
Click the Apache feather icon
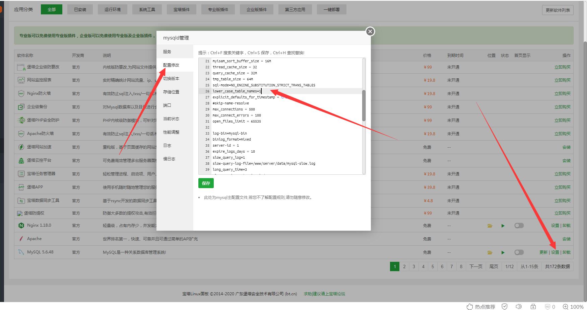pyautogui.click(x=21, y=239)
